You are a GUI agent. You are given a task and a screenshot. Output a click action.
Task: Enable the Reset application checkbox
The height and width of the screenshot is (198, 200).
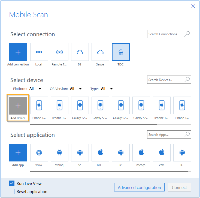coord(12,192)
